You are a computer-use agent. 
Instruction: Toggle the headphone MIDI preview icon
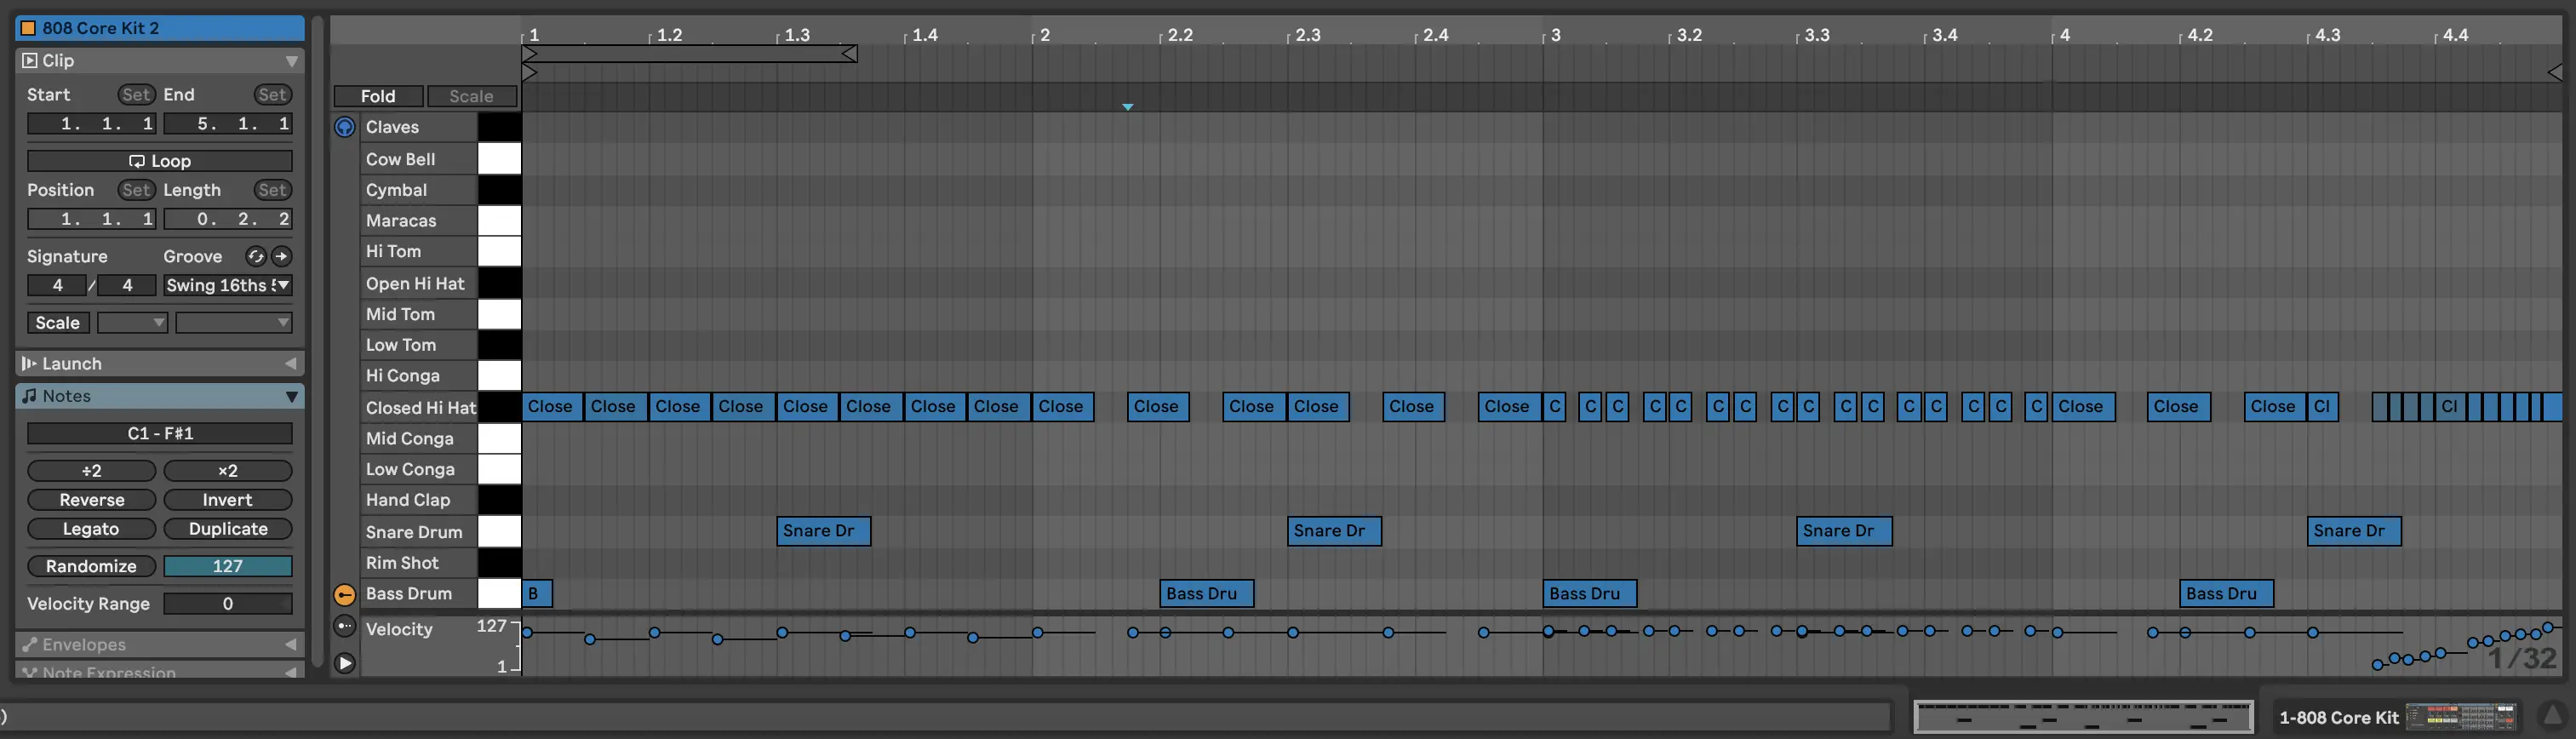(x=344, y=127)
